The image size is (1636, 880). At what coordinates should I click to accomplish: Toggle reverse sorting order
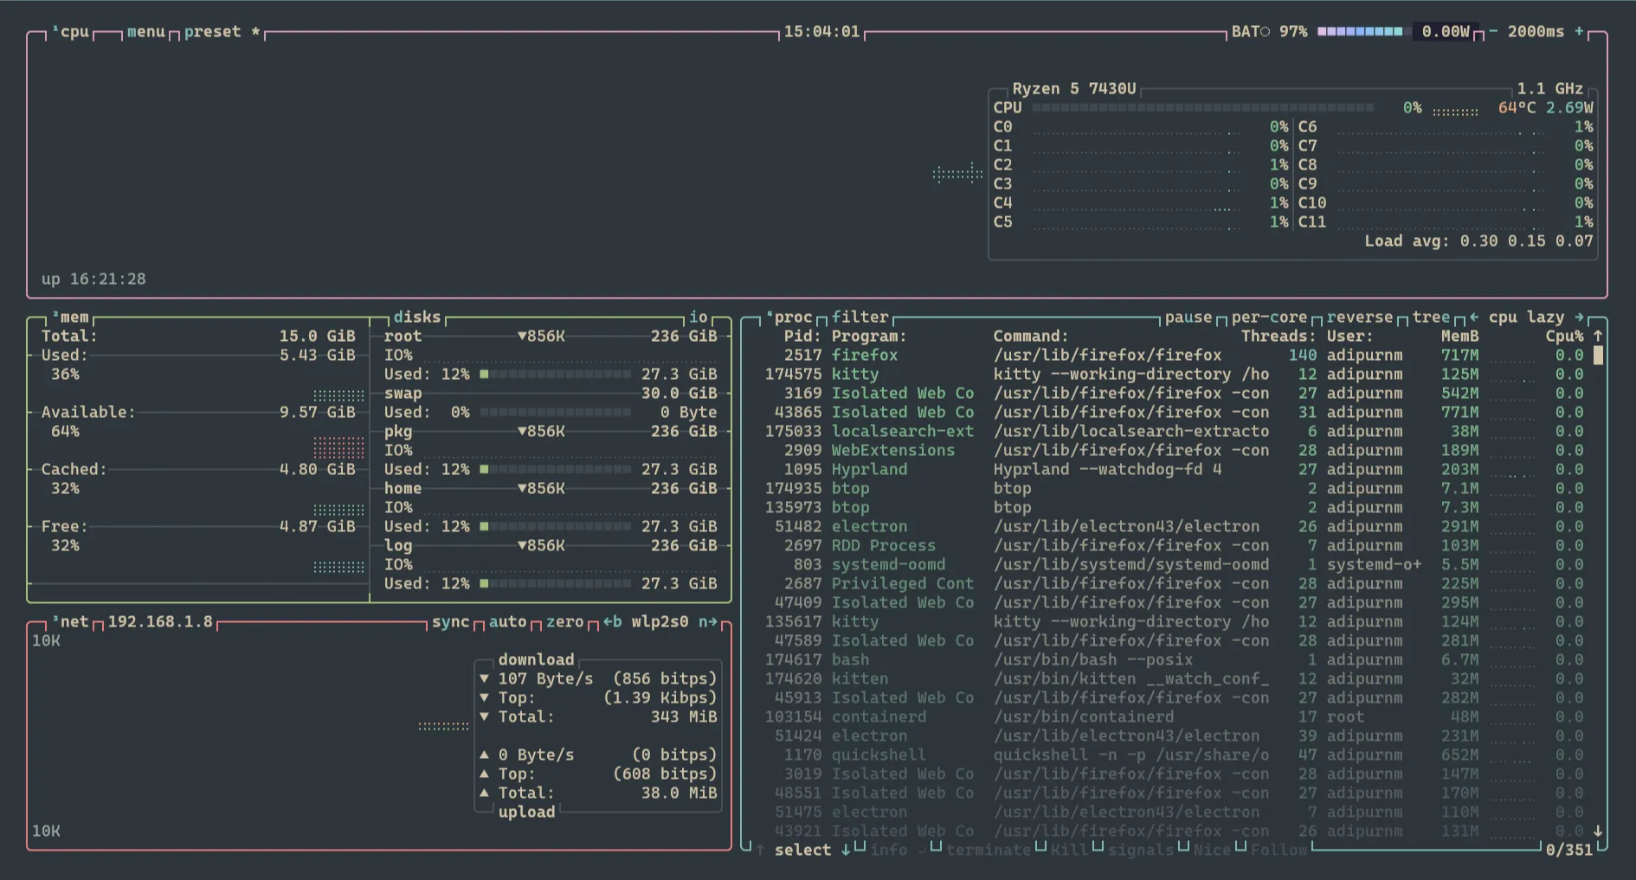1360,318
